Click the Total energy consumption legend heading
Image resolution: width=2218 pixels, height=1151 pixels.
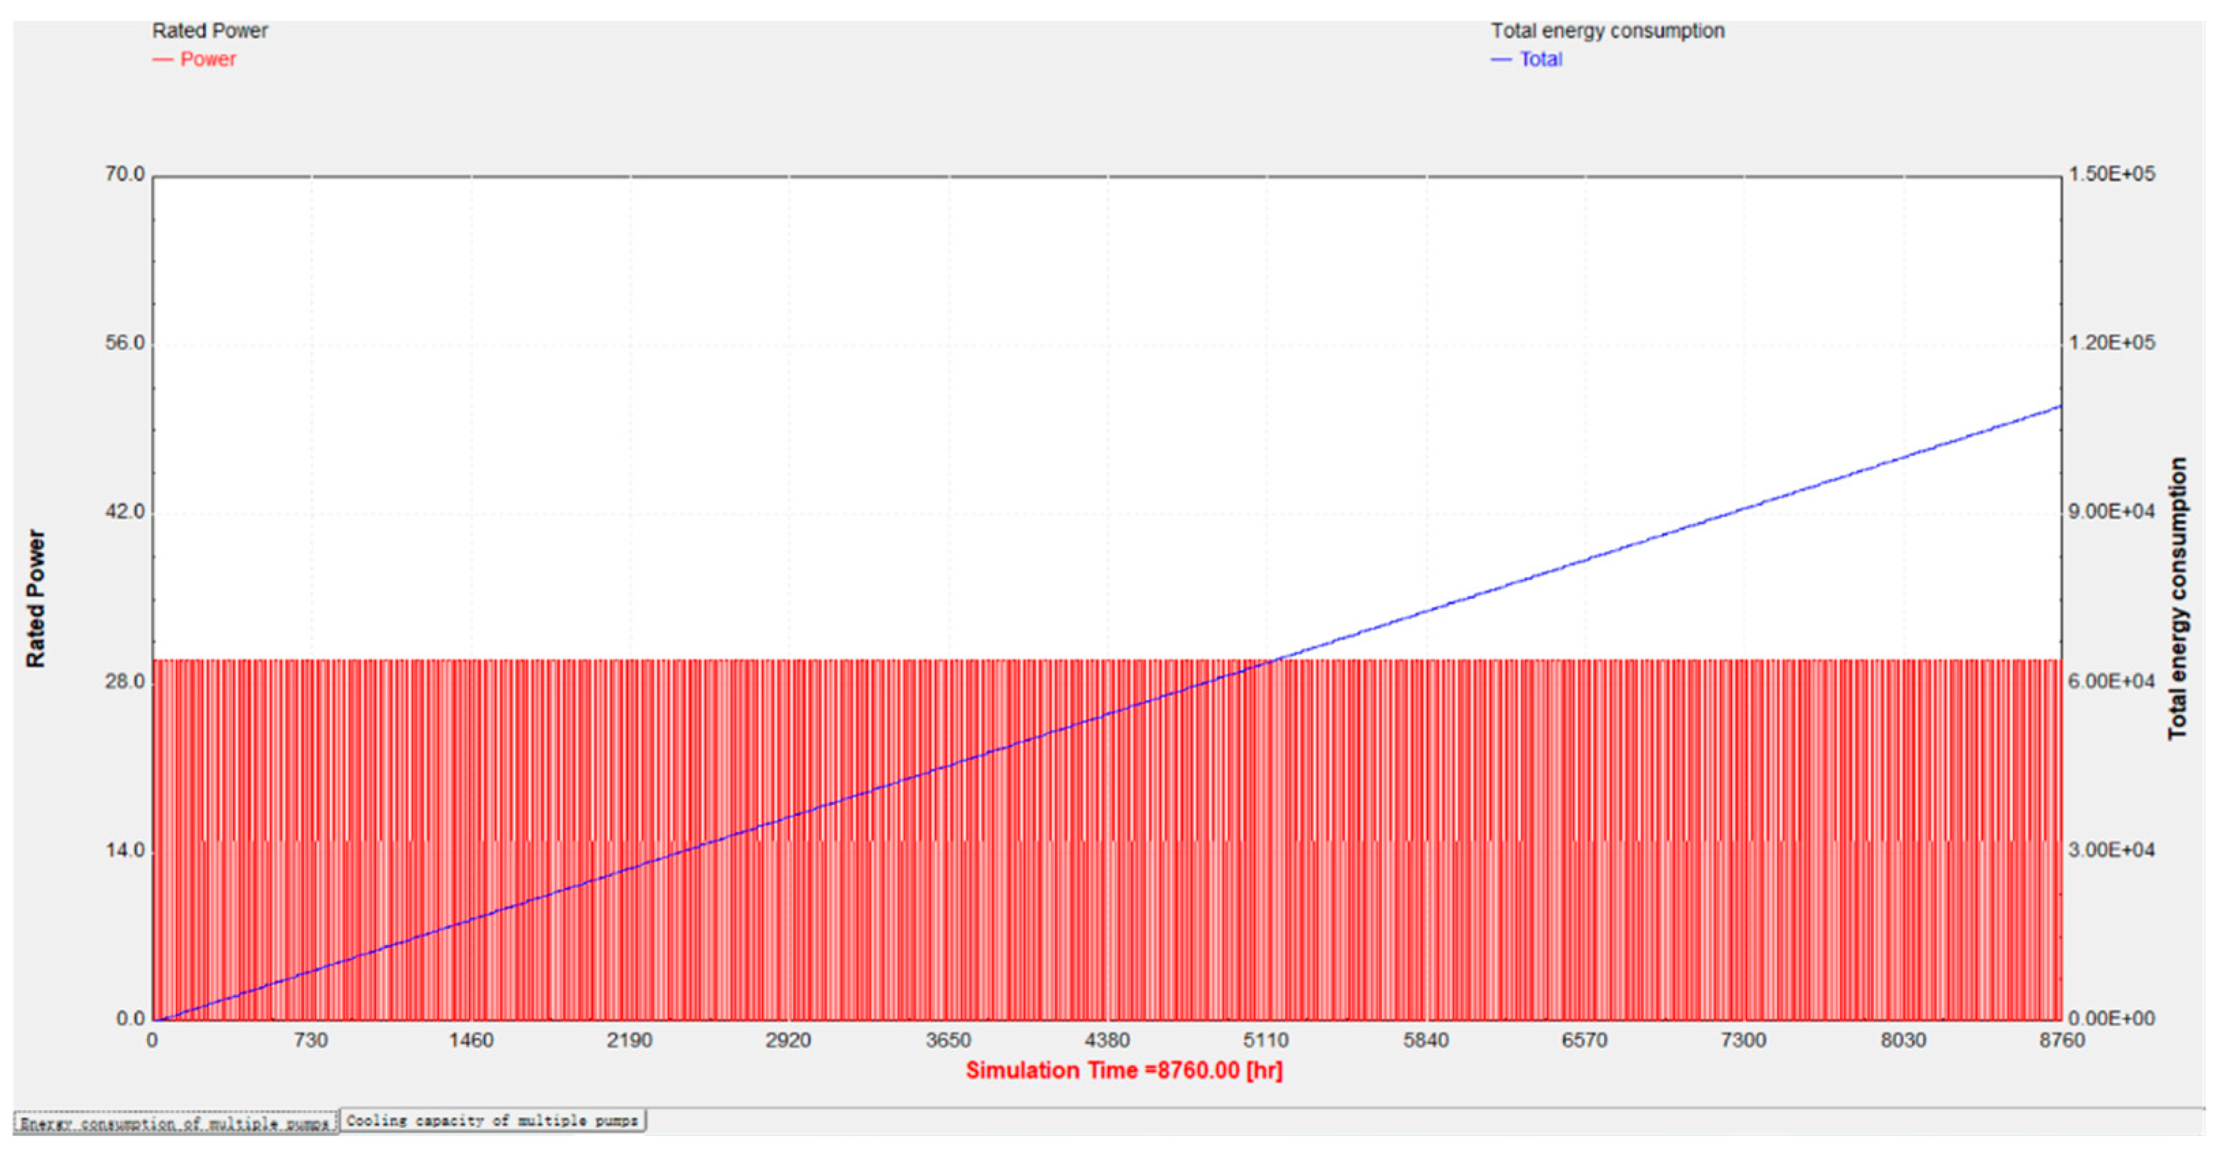[1607, 31]
